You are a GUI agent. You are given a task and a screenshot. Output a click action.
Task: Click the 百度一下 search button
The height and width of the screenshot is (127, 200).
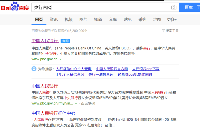190,7
